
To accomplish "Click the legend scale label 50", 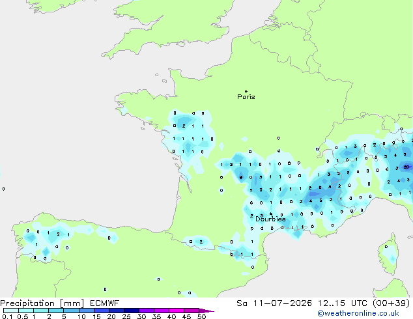I will (x=201, y=316).
